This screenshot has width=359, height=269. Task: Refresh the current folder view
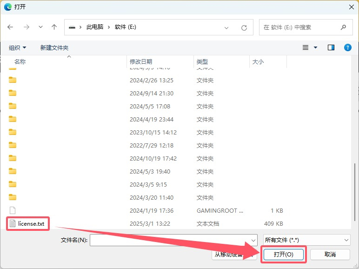[x=244, y=28]
